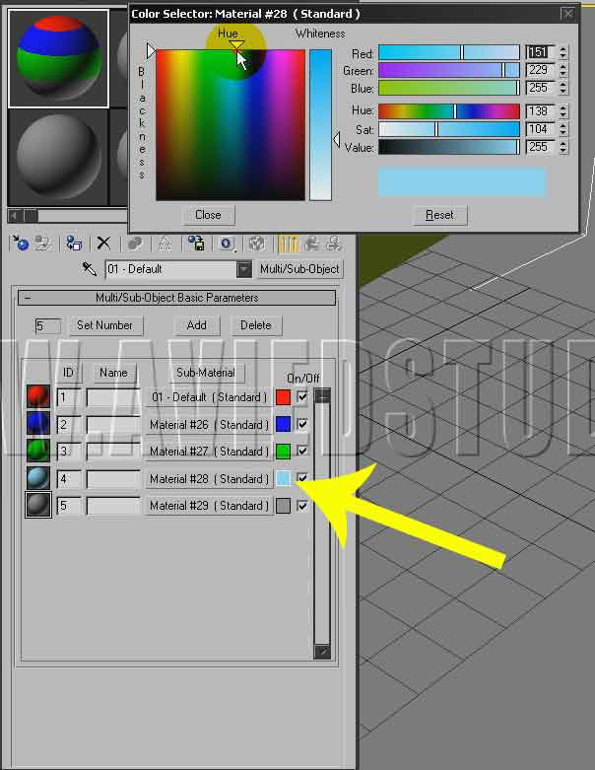This screenshot has height=770, width=595.
Task: Click the Green value spinner arrows
Action: [x=563, y=70]
